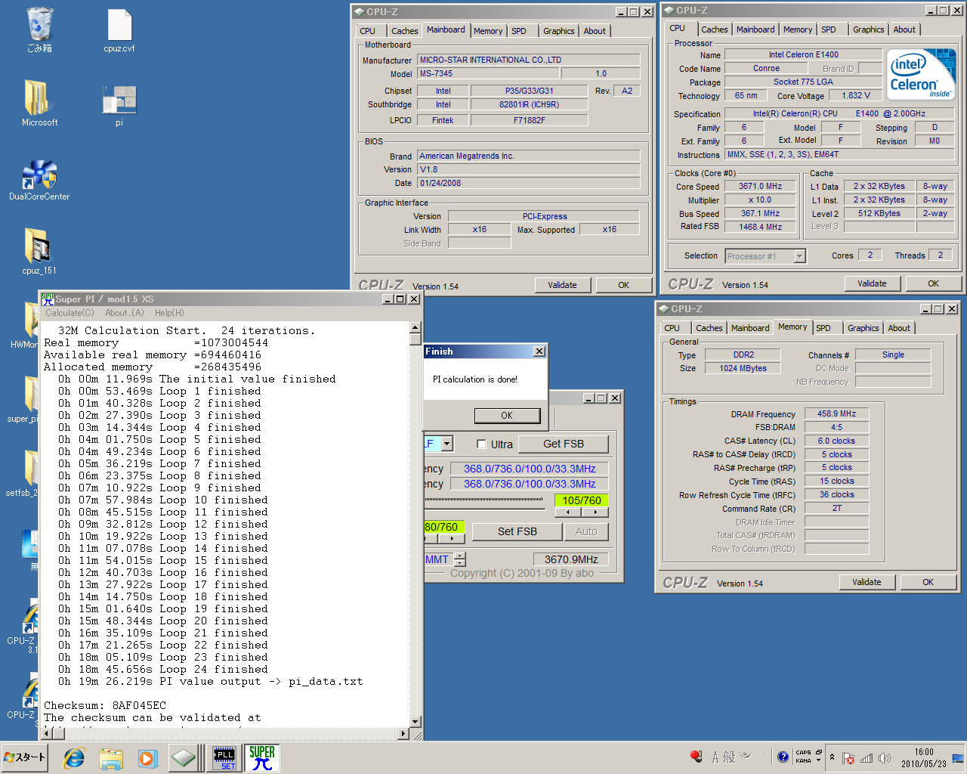Viewport: 967px width, 774px height.
Task: Click OK in Celeron CPU-Z window
Action: pyautogui.click(x=933, y=283)
